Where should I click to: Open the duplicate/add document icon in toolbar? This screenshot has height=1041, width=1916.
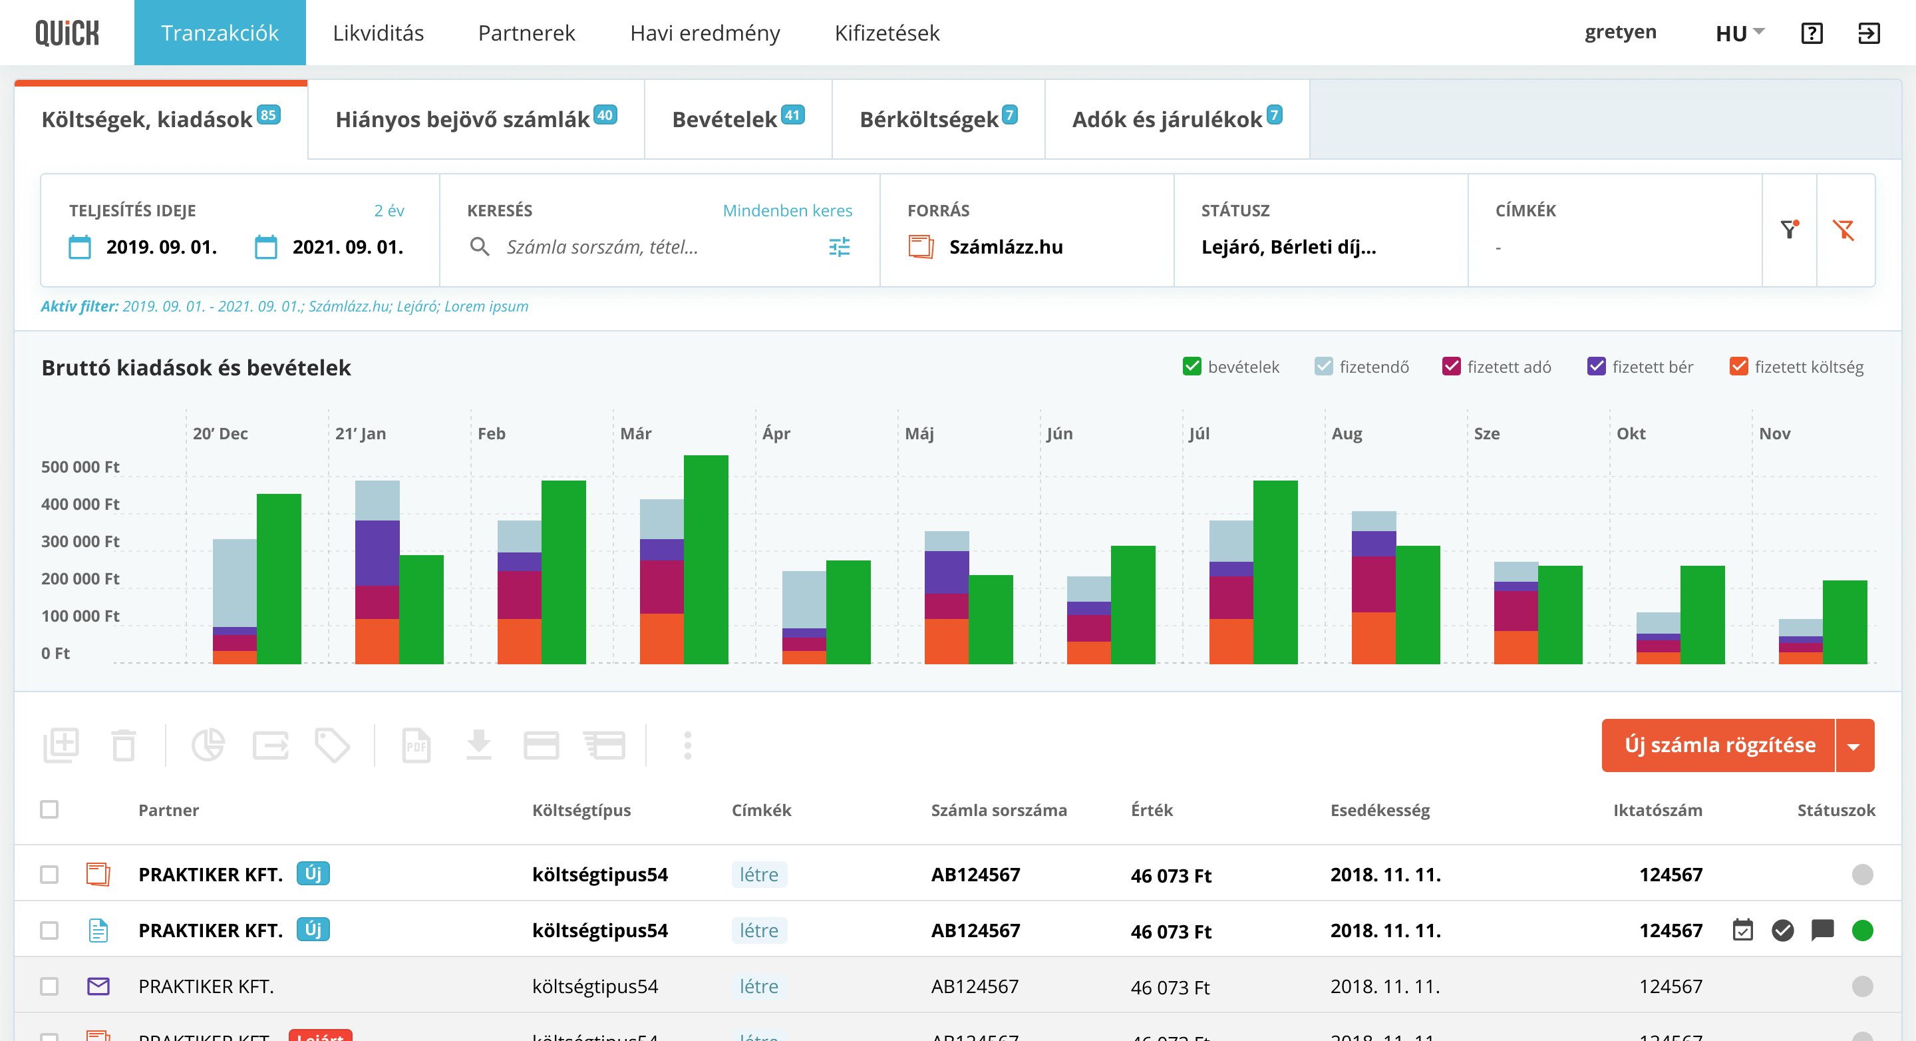[63, 745]
